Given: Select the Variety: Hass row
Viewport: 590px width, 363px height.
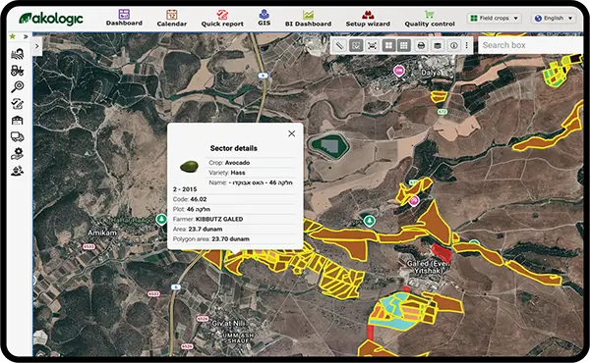Looking at the screenshot, I should 252,173.
